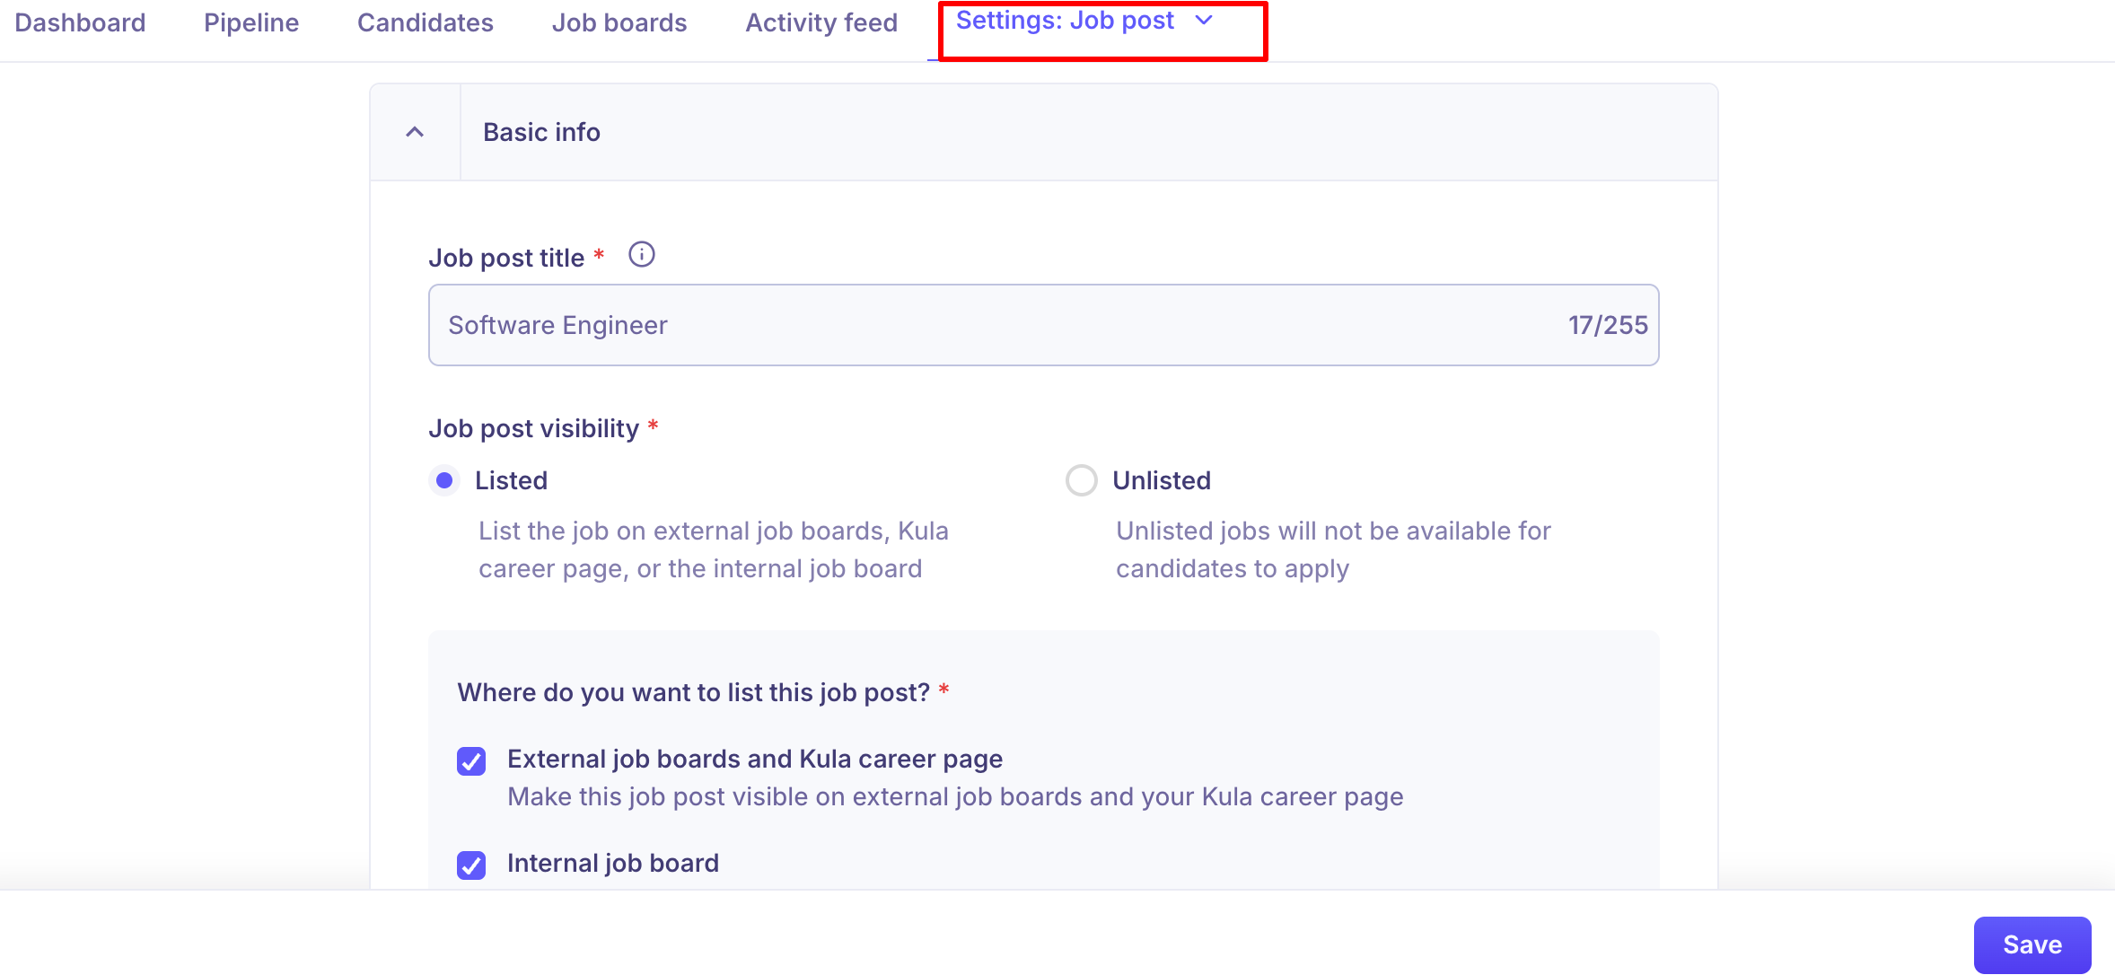Collapse the Basic info section chevron

[x=415, y=133]
